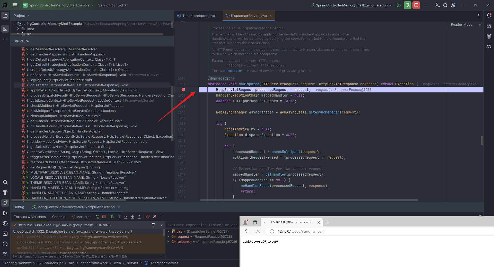This screenshot has height=267, width=494.
Task: Toggle the thread filter funnel icon
Action: tap(154, 225)
